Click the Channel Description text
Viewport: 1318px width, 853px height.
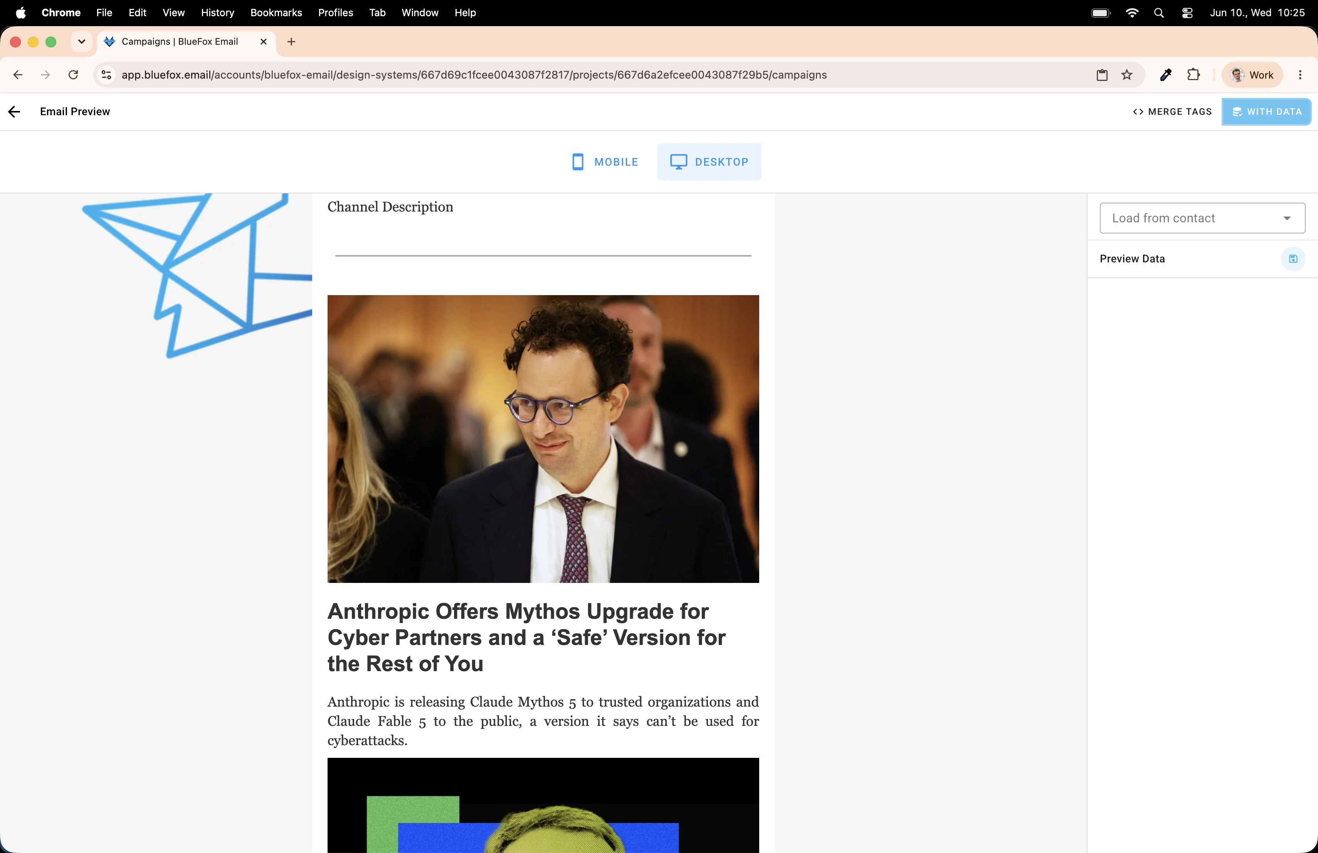tap(390, 207)
